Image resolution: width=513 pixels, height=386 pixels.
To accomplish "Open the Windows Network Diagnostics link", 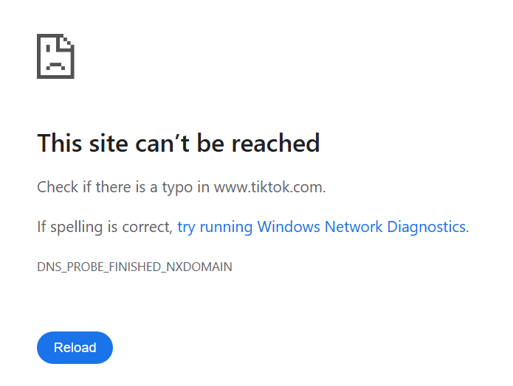I will 323,227.
